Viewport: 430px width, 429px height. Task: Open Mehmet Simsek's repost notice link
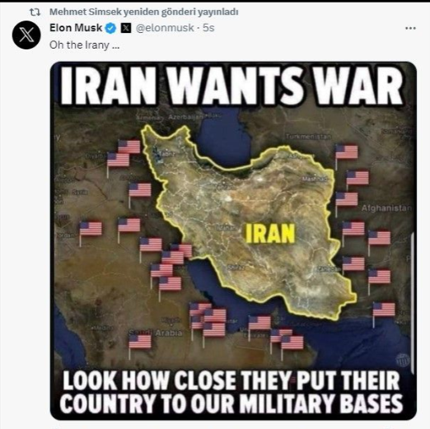[144, 12]
